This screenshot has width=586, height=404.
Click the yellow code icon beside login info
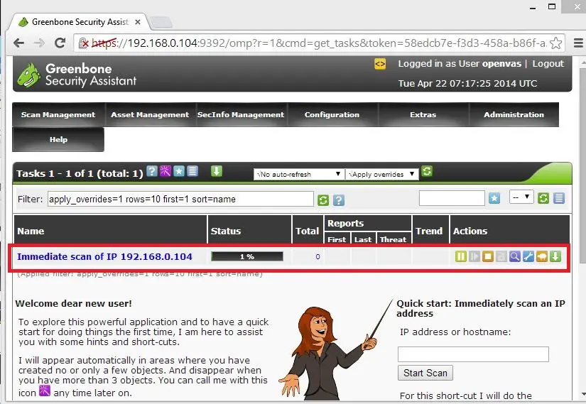click(380, 64)
